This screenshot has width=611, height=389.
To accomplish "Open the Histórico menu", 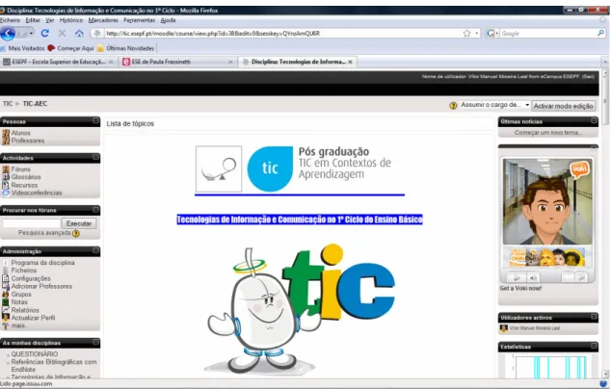I will [71, 20].
